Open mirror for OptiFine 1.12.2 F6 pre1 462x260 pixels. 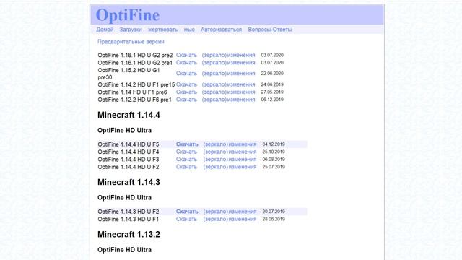pyautogui.click(x=214, y=100)
